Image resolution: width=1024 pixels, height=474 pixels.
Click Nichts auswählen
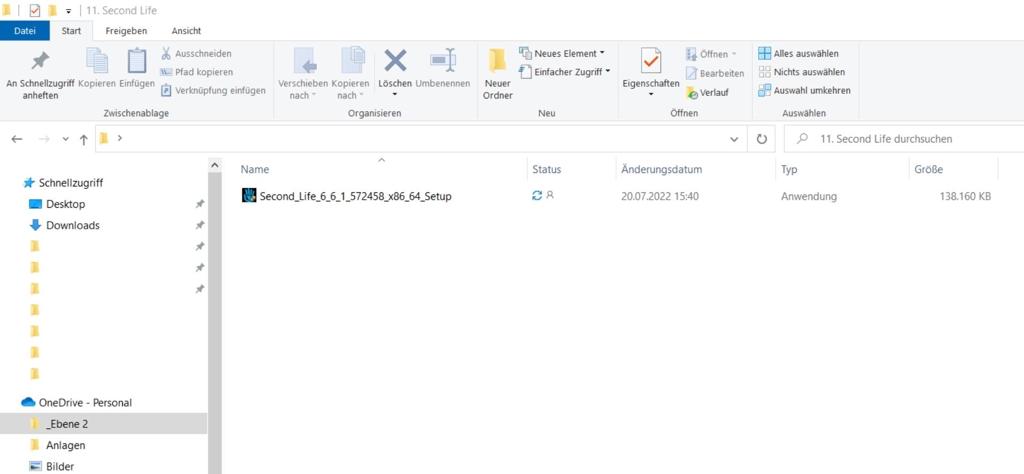[x=802, y=72]
